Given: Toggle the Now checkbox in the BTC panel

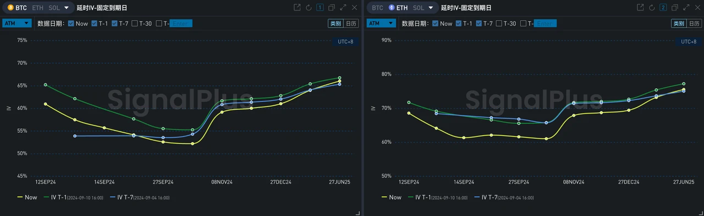Looking at the screenshot, I should [x=71, y=24].
